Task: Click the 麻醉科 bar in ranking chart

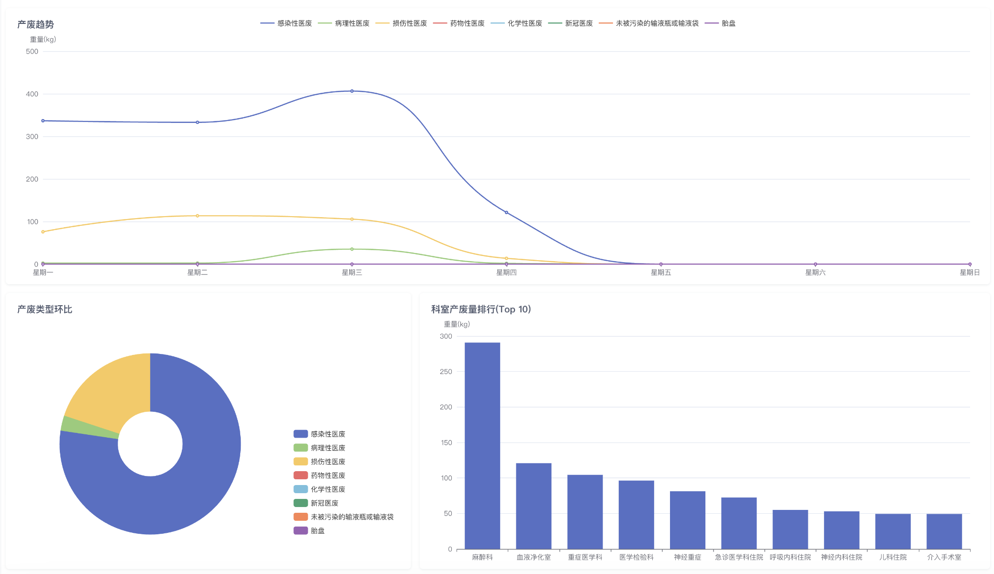Action: [x=482, y=445]
